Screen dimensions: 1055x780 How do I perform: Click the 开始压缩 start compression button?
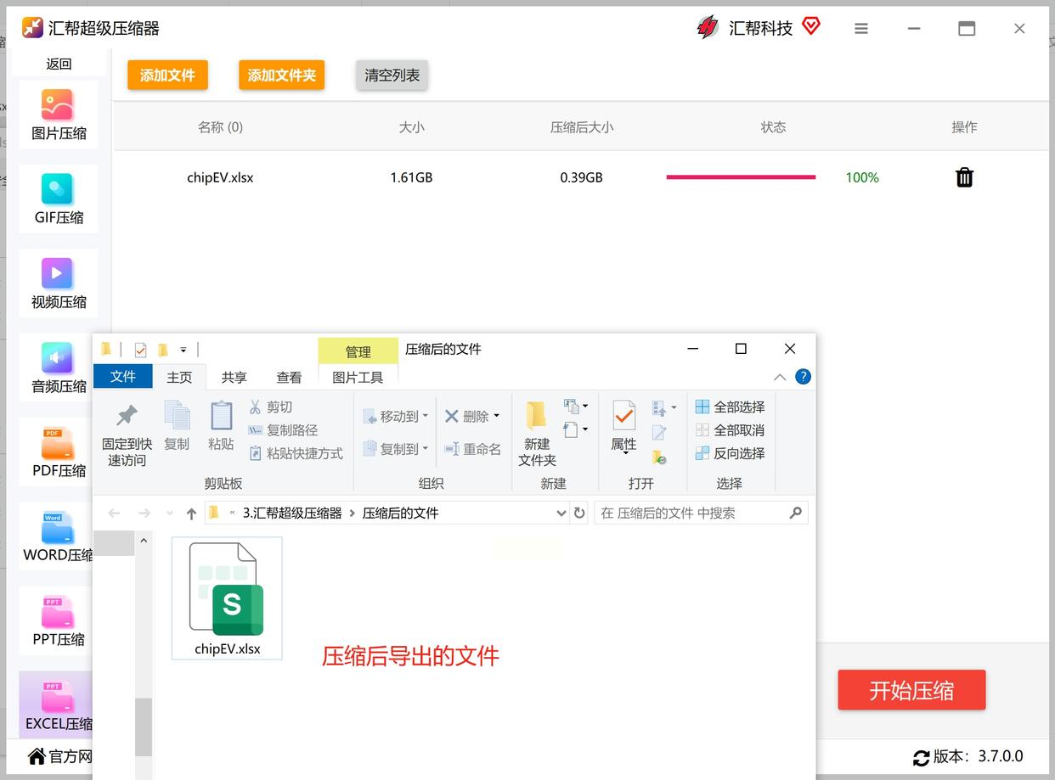(x=911, y=690)
